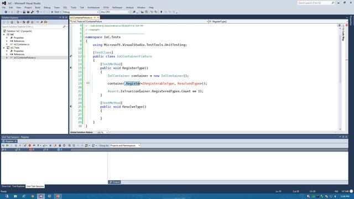Click the Undo icon in main toolbar
Viewport: 354px width, 199px height.
(x=38, y=12)
